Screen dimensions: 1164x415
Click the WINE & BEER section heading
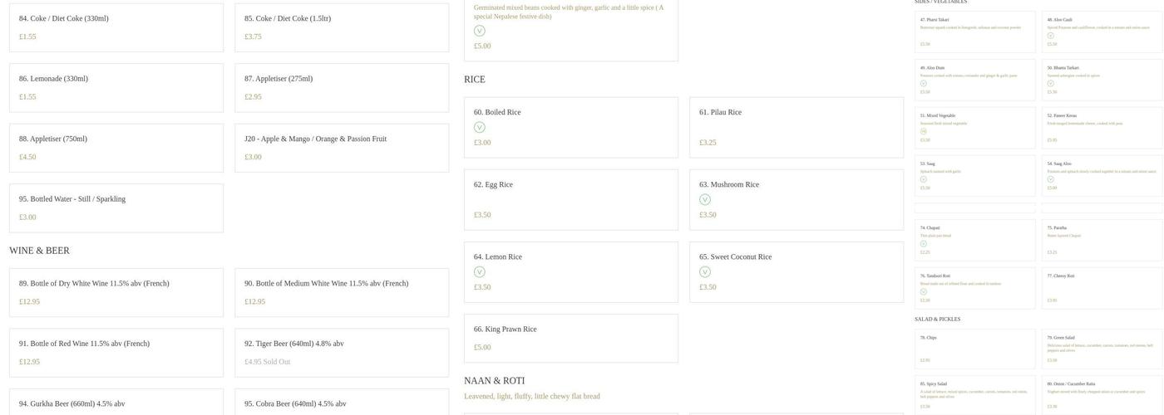coord(39,251)
